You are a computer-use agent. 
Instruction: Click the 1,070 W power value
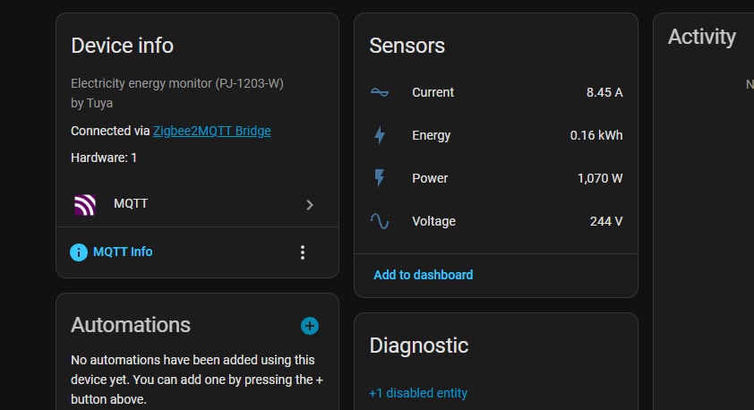tap(600, 178)
